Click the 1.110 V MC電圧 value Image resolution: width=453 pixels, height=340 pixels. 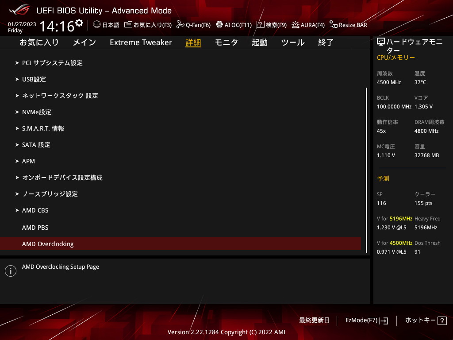pos(386,155)
